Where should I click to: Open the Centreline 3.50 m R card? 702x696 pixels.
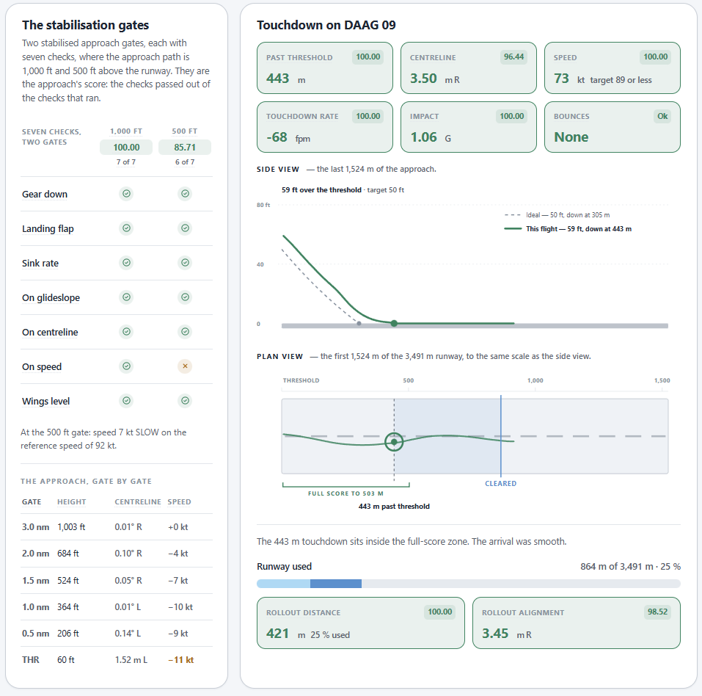(469, 68)
